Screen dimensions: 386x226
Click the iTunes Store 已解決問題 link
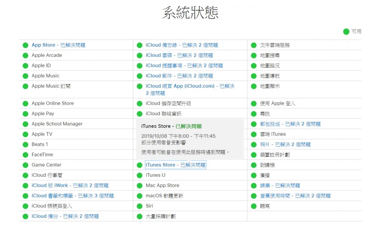[x=175, y=165]
